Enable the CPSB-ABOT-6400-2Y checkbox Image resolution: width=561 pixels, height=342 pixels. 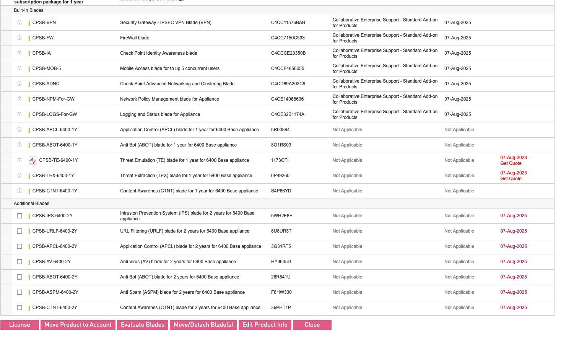(x=20, y=277)
